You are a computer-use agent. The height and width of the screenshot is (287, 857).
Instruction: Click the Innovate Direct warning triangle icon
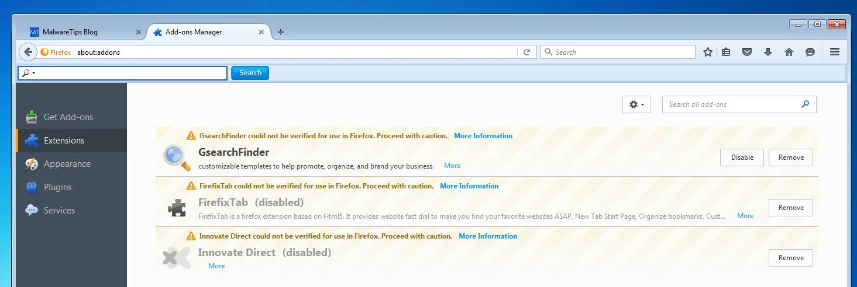click(191, 236)
